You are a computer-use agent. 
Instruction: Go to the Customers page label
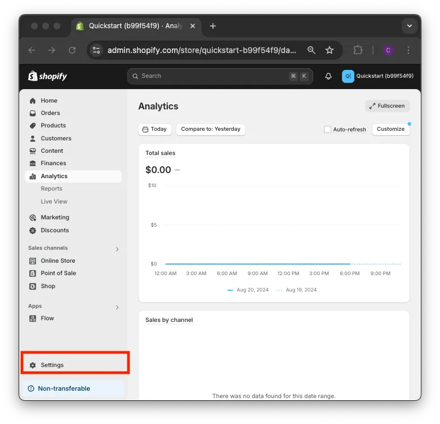[56, 139]
